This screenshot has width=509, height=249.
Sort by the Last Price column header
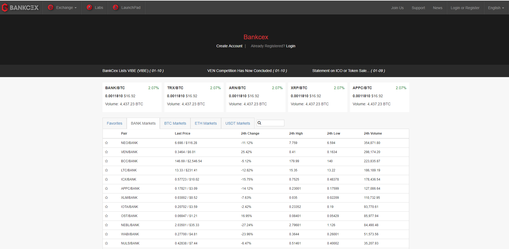point(182,133)
